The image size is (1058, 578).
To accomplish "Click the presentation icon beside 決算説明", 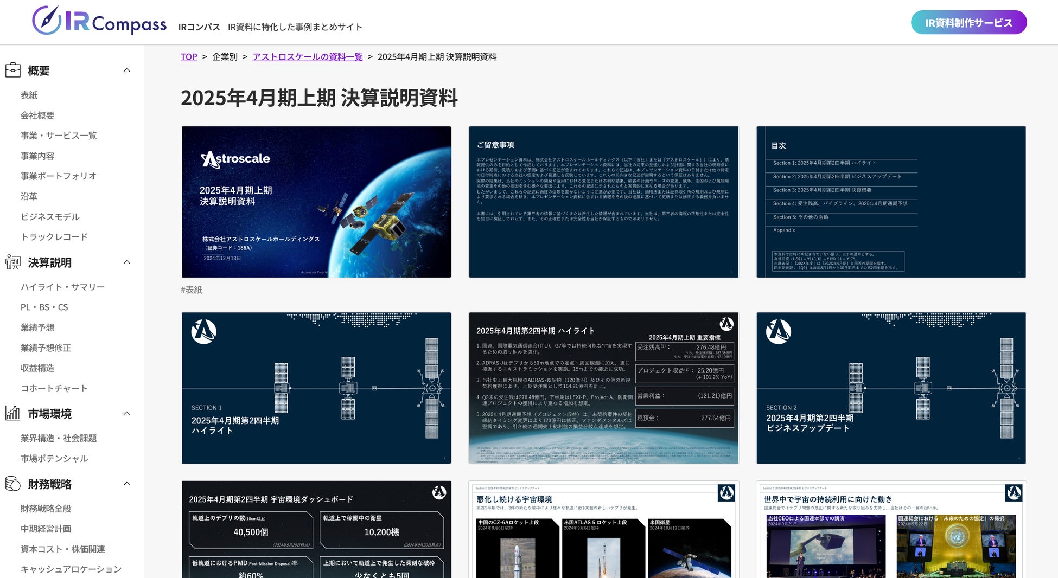I will point(13,262).
